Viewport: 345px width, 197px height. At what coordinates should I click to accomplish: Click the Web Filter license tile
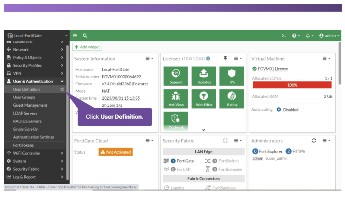point(204,98)
